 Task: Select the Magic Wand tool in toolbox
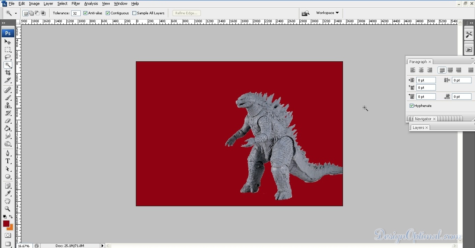tap(8, 65)
